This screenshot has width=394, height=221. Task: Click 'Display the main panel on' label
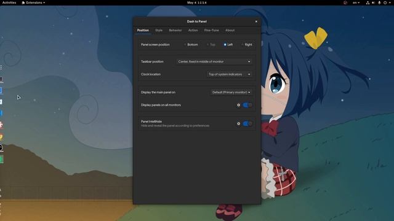(x=158, y=92)
